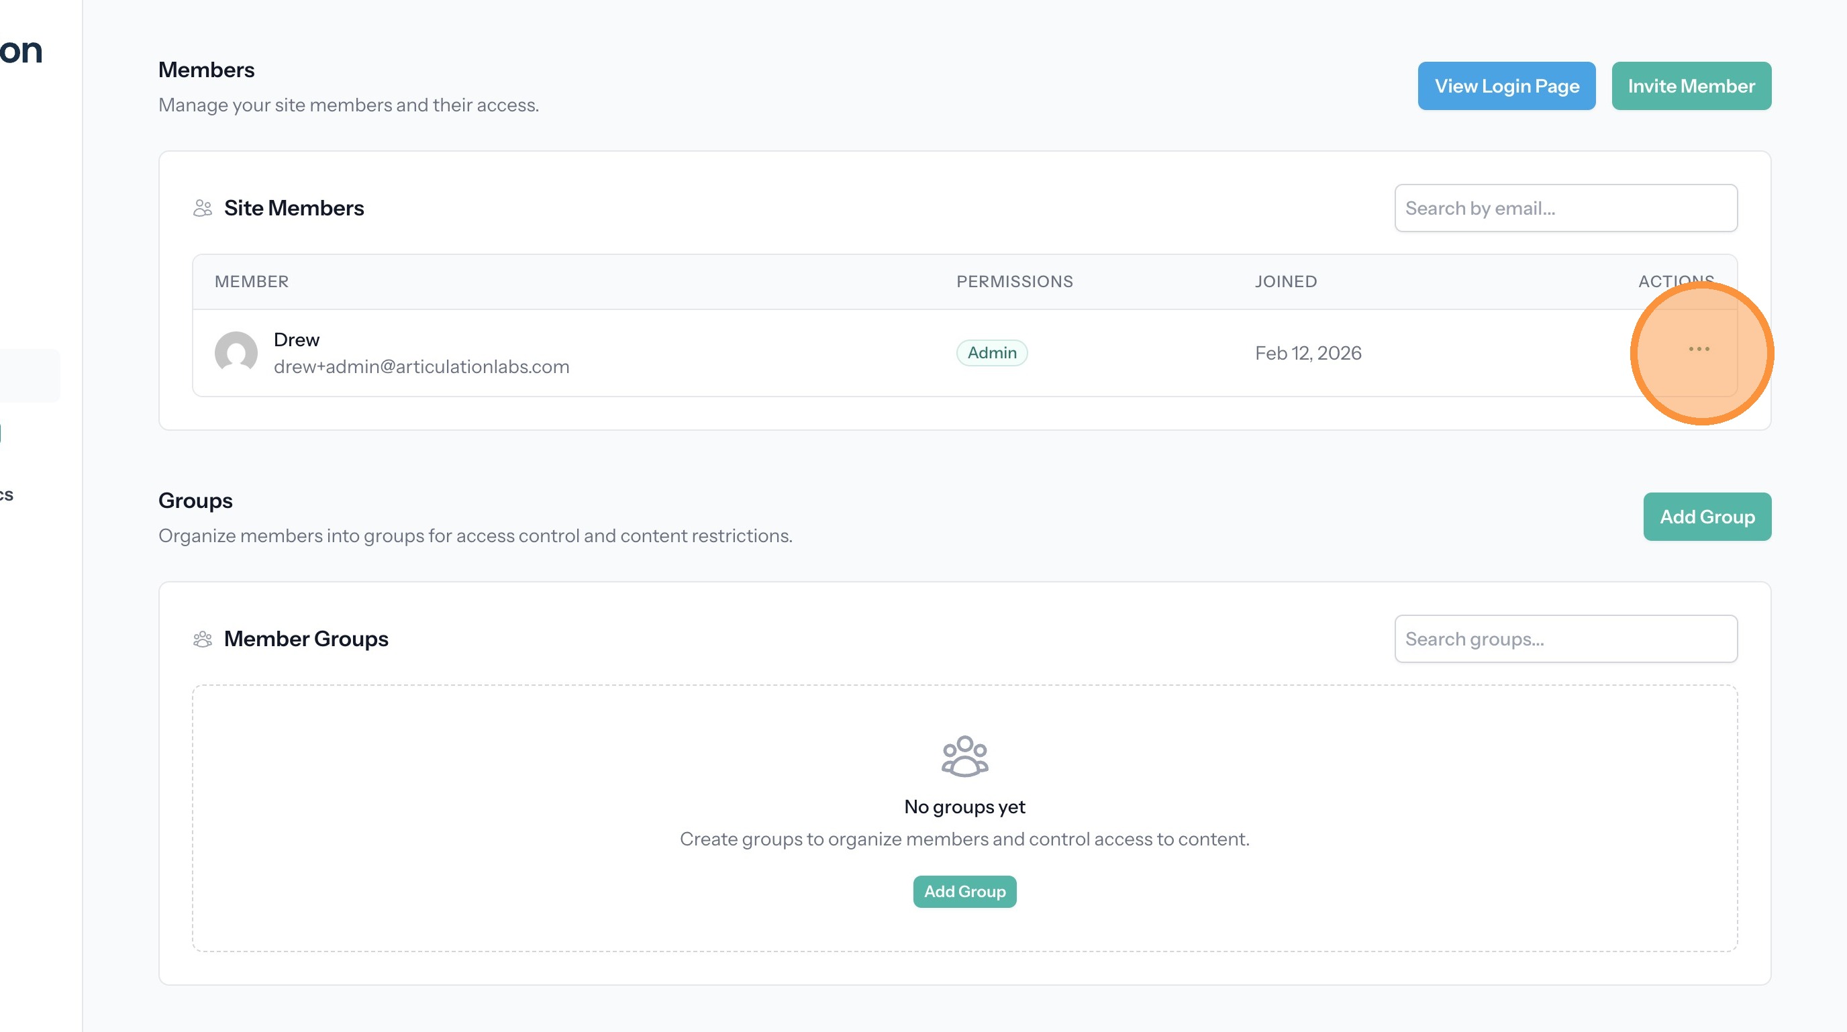Open the three-dot actions menu for Drew
The width and height of the screenshot is (1847, 1032).
coord(1699,349)
